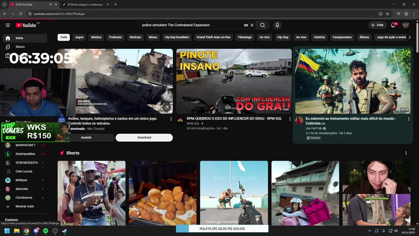
Task: Open Desimpedidos subscription channel
Action: point(25,154)
